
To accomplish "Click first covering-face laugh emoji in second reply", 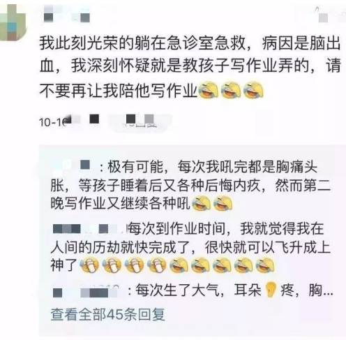I will pyautogui.click(x=89, y=265).
